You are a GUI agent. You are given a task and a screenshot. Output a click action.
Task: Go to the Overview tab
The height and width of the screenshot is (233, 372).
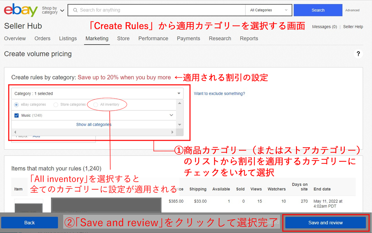click(x=15, y=38)
